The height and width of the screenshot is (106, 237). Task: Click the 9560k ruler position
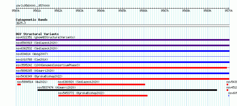(16, 11)
